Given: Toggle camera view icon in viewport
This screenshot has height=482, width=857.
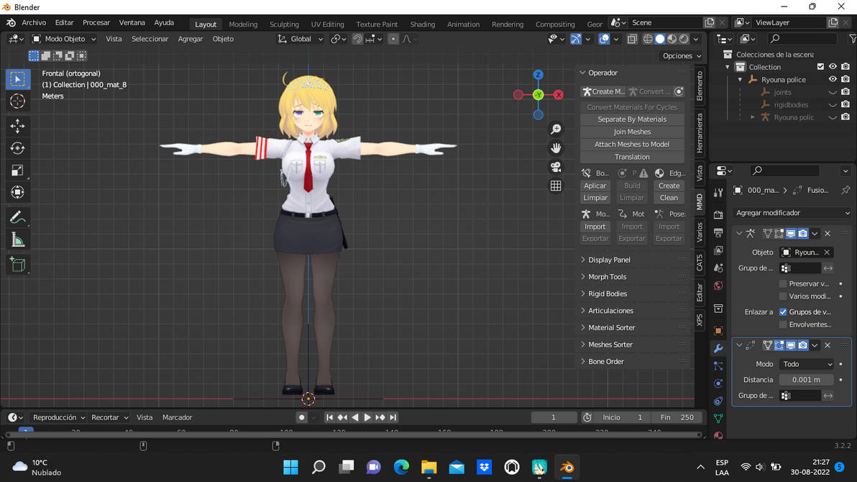Looking at the screenshot, I should click(x=556, y=167).
